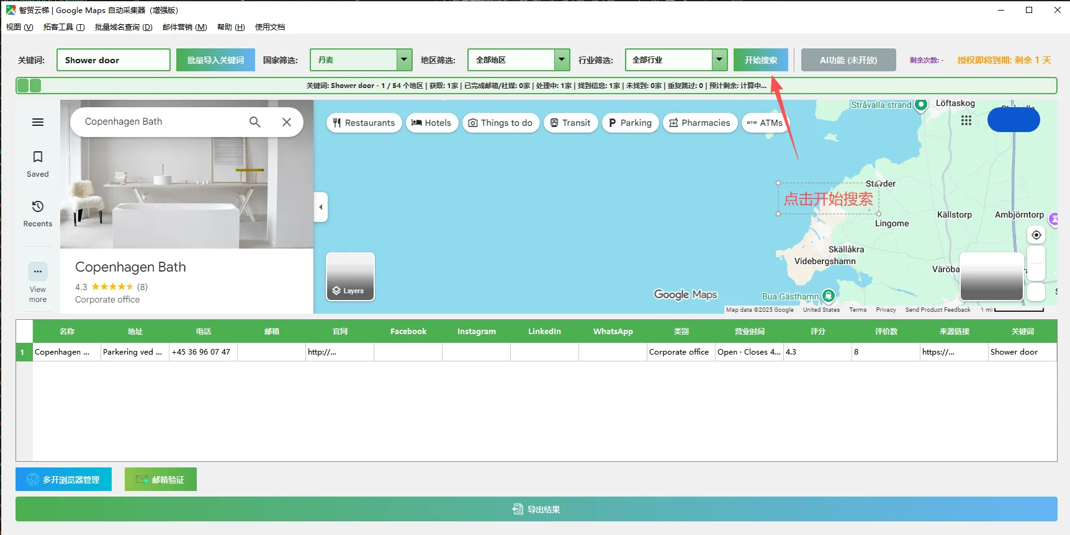Clear the Copenhagen Bath search
Viewport: 1070px width, 535px height.
(287, 122)
